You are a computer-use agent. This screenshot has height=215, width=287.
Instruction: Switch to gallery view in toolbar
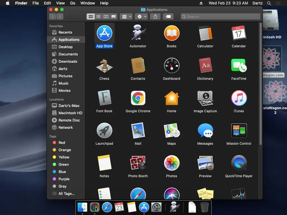coord(114,17)
